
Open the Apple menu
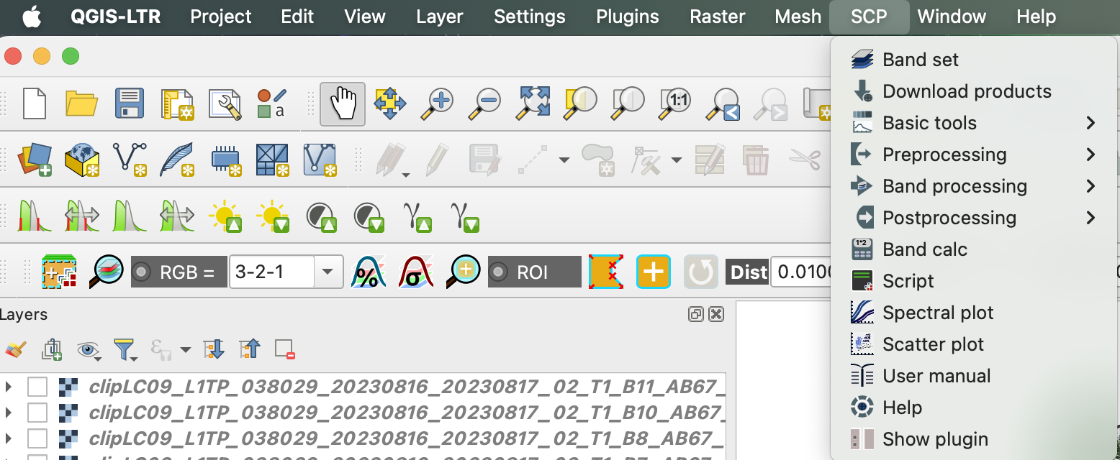click(32, 17)
